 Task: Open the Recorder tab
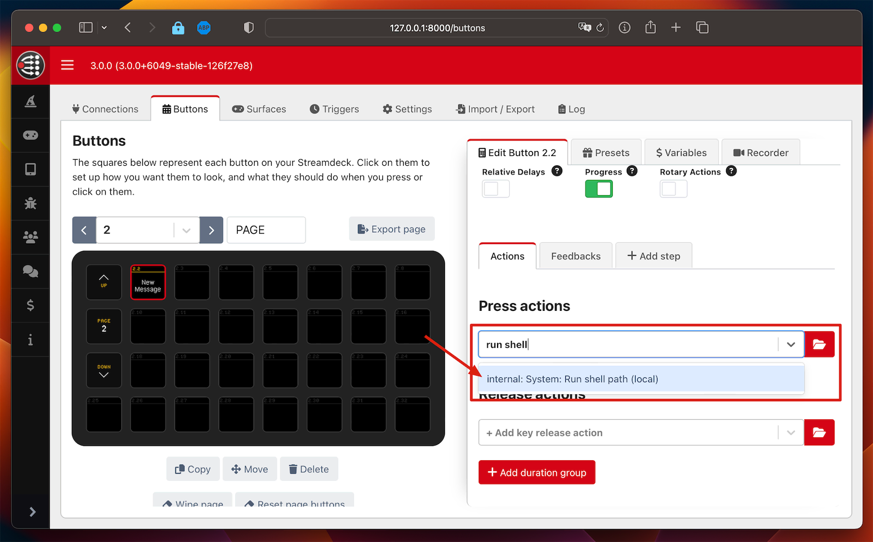(x=761, y=153)
